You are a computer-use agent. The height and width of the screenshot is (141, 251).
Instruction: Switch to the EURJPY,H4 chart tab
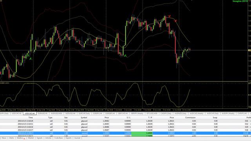pos(98,114)
